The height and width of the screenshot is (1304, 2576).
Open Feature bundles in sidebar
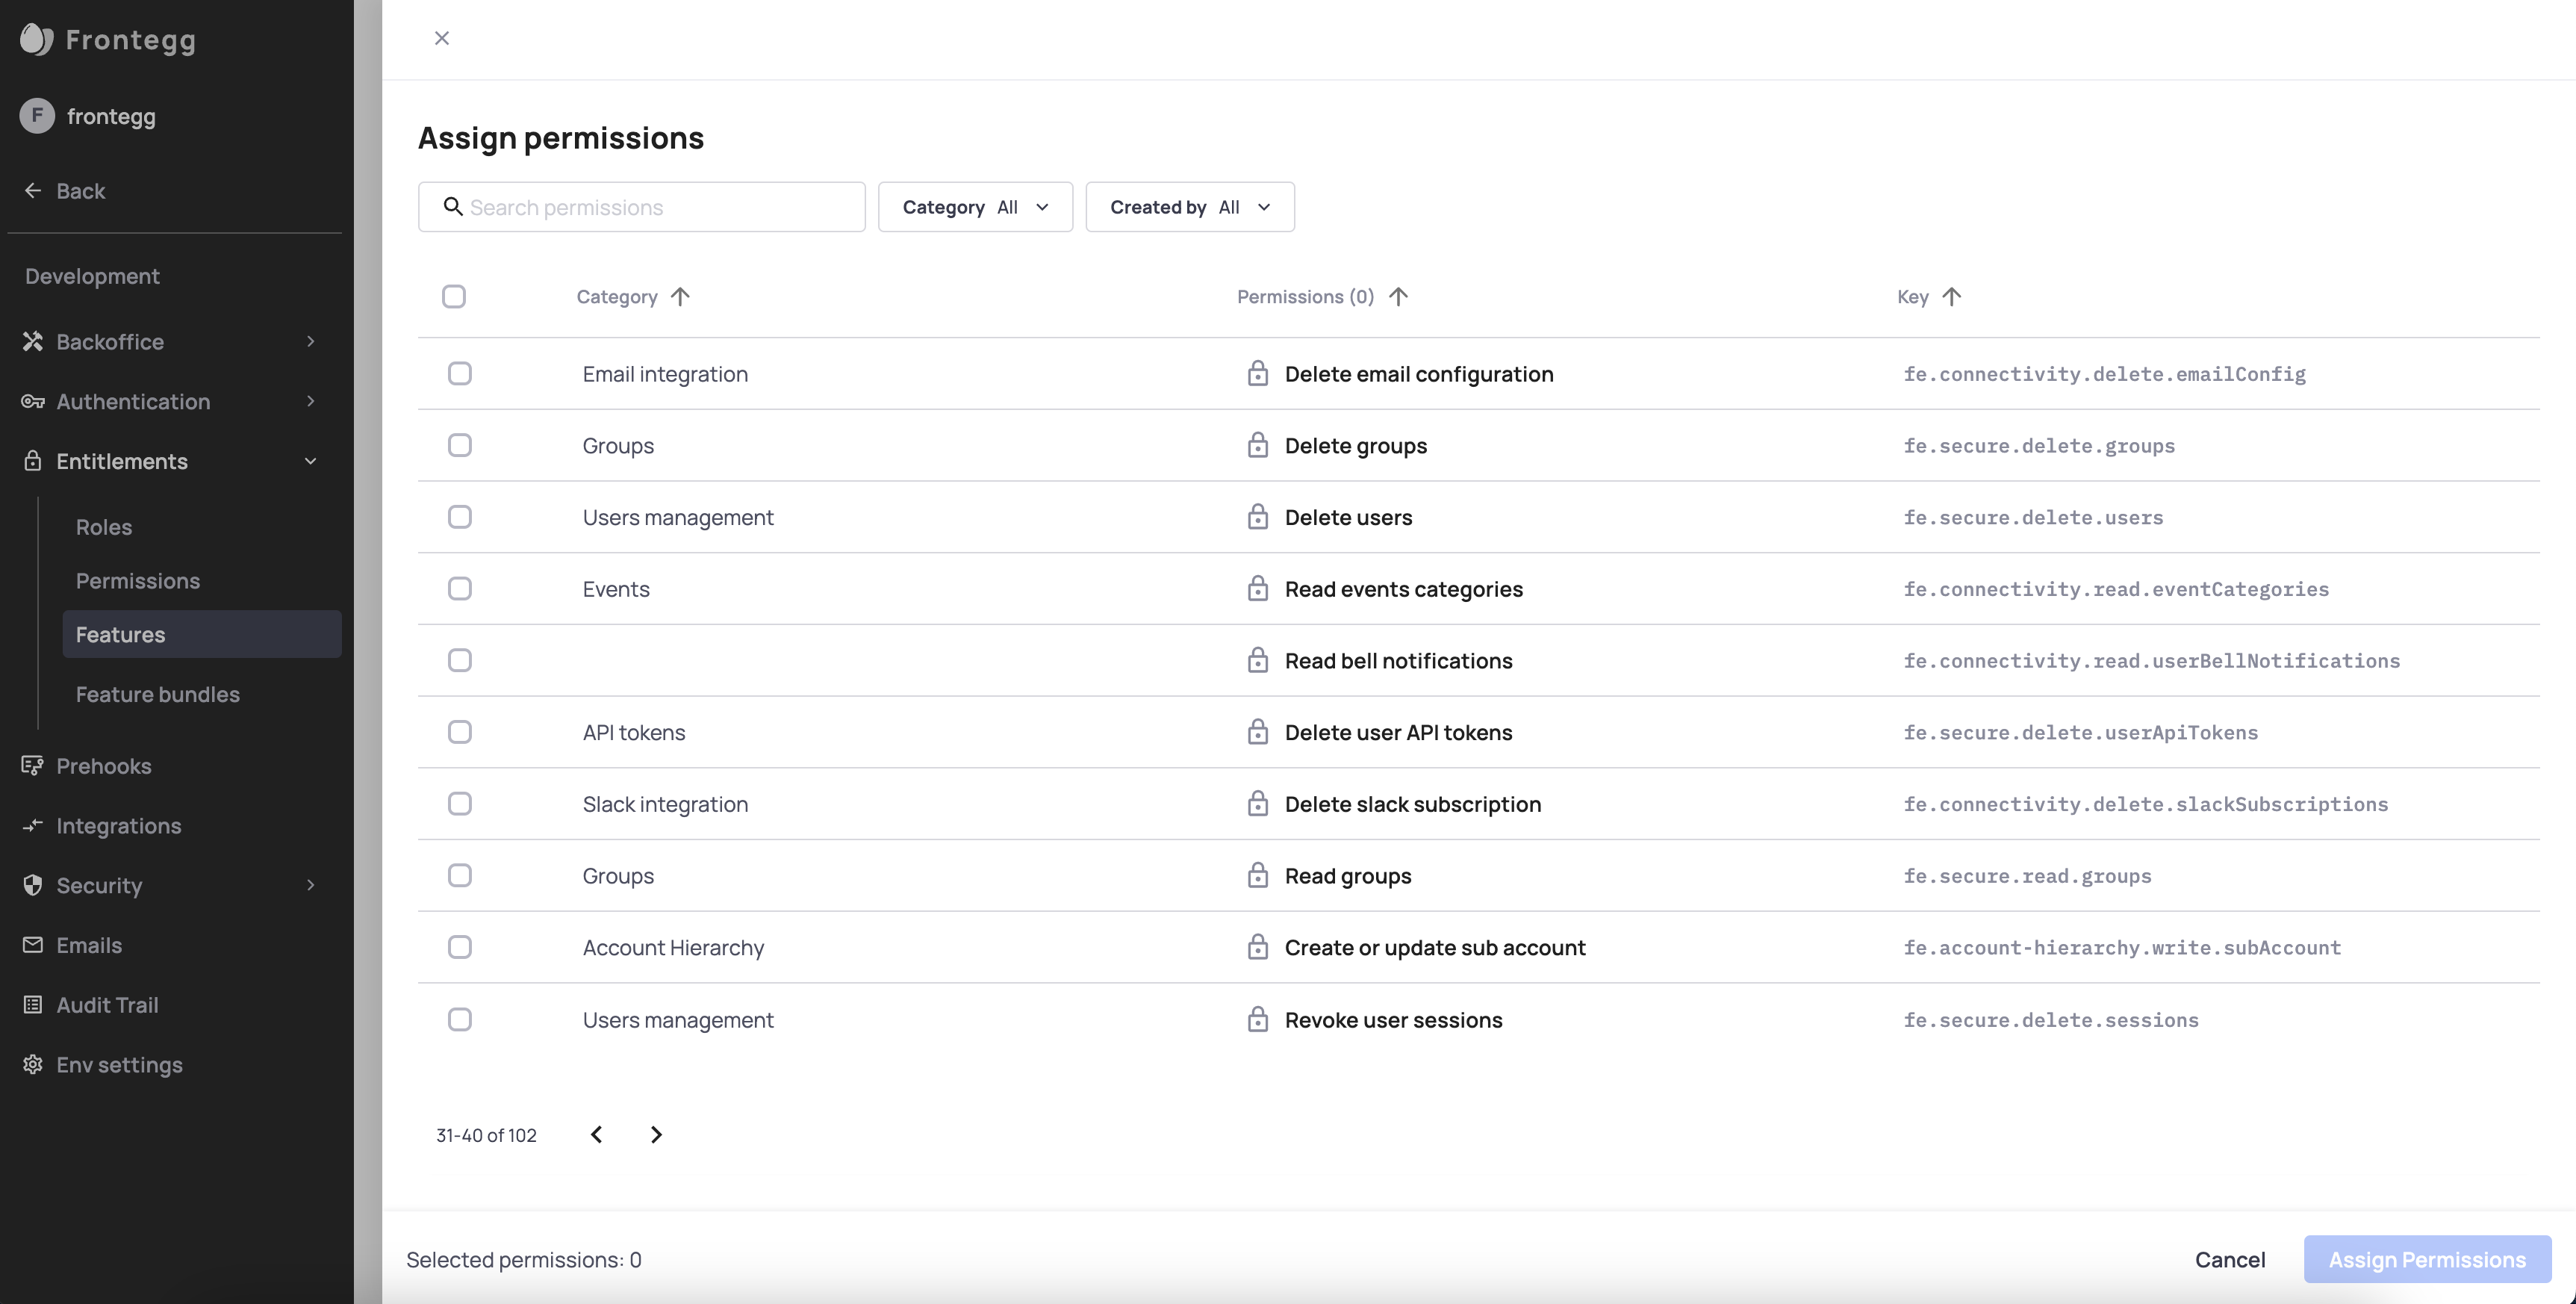pos(157,695)
